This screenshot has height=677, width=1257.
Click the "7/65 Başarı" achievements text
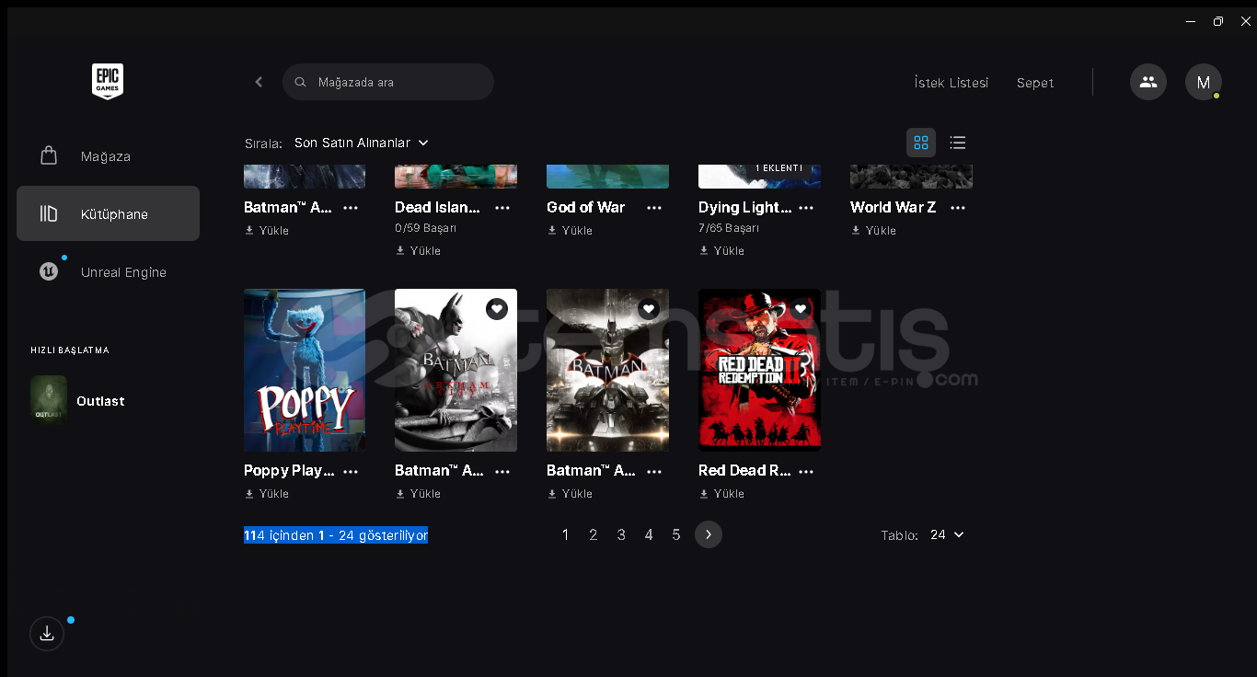tap(729, 228)
